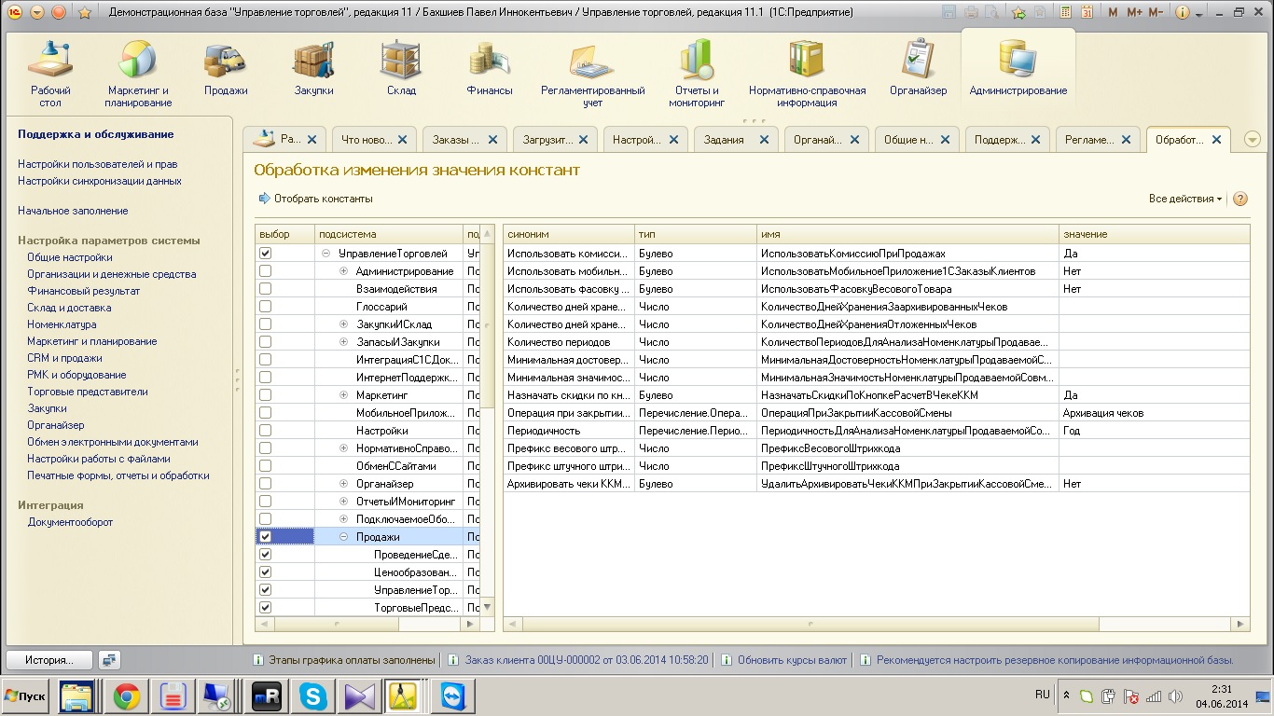This screenshot has height=716, width=1274.
Task: Click the M+ memory button
Action: [1135, 13]
